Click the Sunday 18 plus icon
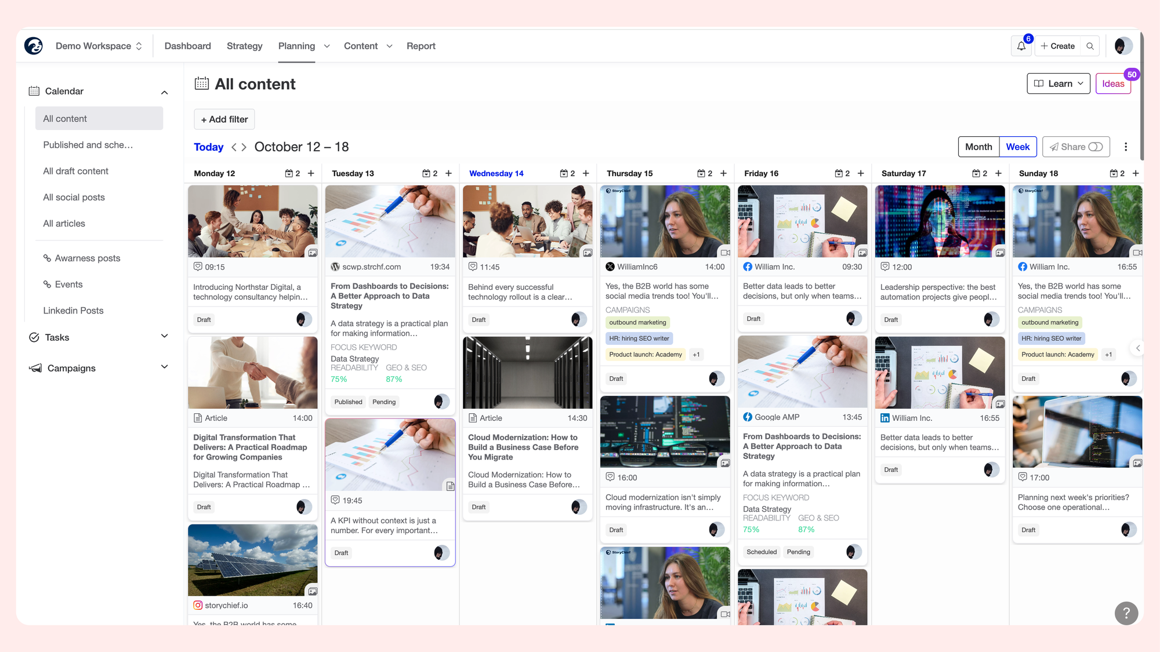Screen dimensions: 1160x652 [x=1136, y=173]
